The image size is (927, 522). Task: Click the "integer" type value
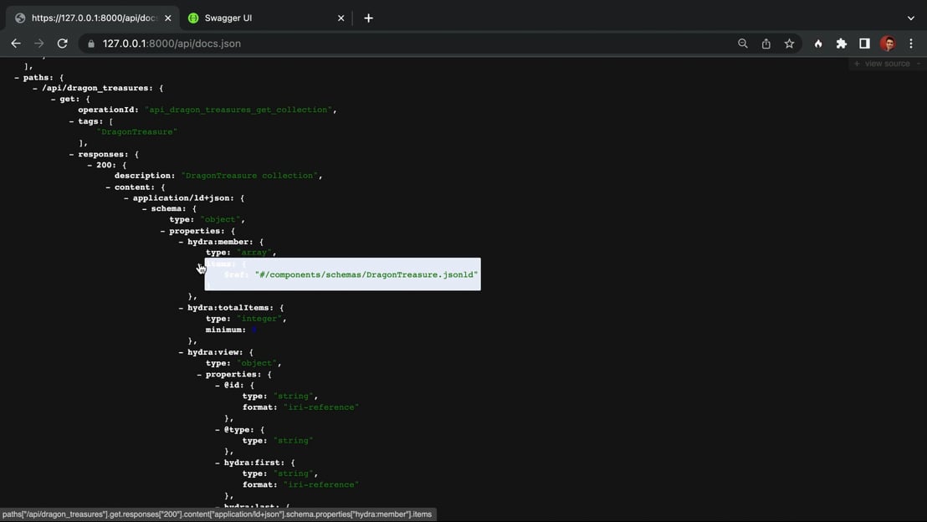coord(259,319)
